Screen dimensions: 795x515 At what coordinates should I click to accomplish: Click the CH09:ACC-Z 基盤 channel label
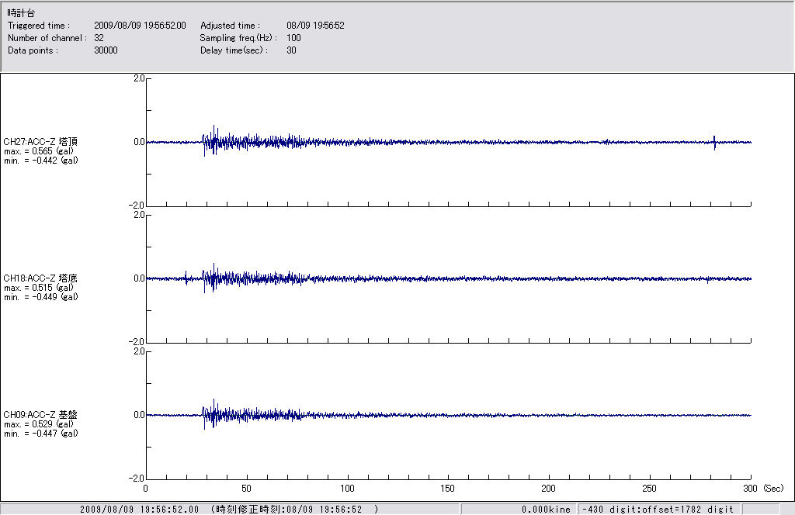(x=40, y=414)
